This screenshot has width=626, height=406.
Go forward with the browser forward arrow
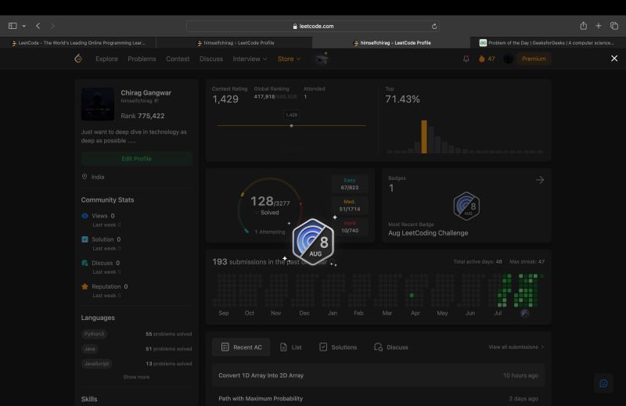pos(52,26)
